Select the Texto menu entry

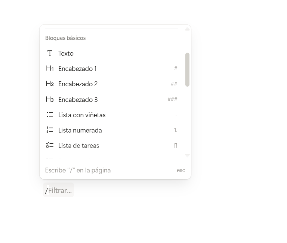66,53
